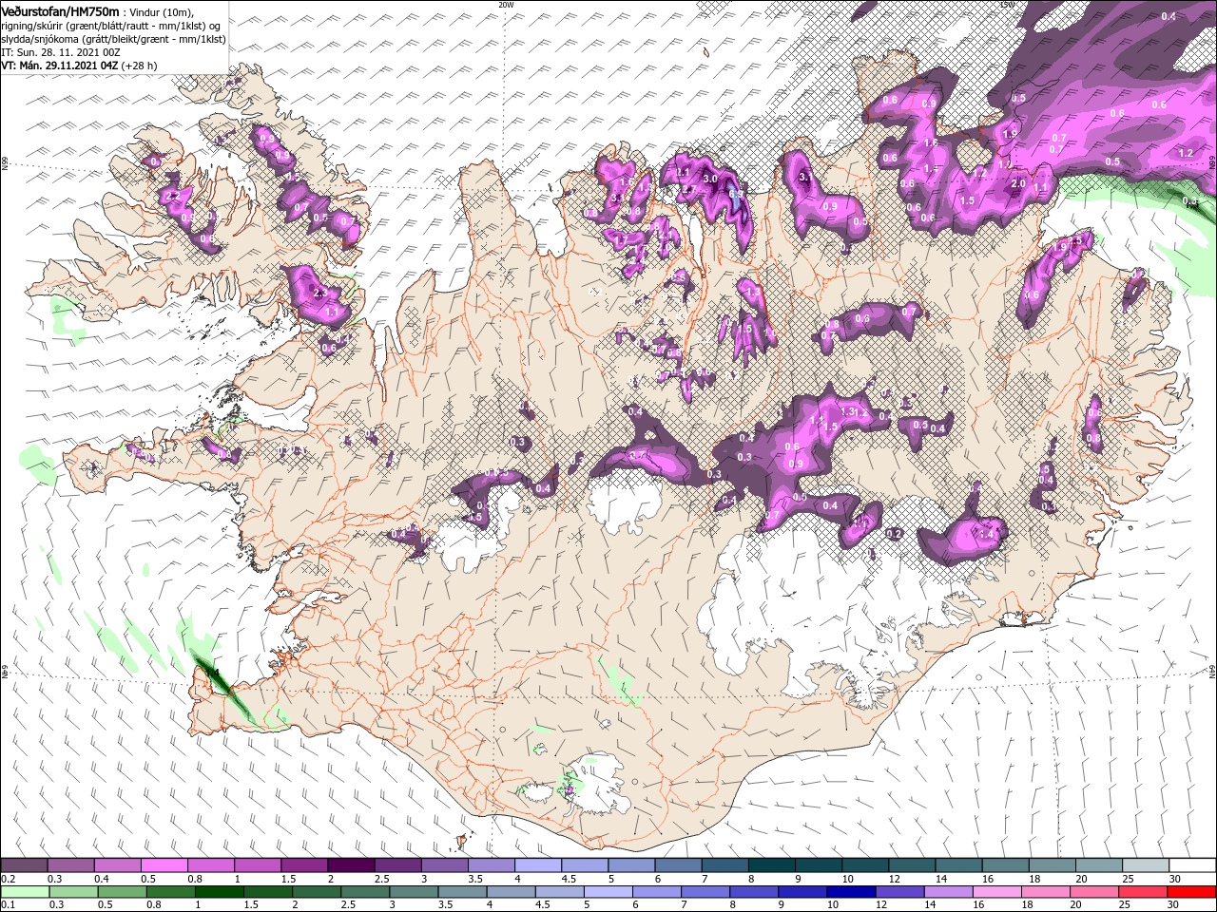Image resolution: width=1217 pixels, height=912 pixels.
Task: Click the 'VT: Mán. 29.11.2021 04Z' valid-time line
Action: [80, 66]
